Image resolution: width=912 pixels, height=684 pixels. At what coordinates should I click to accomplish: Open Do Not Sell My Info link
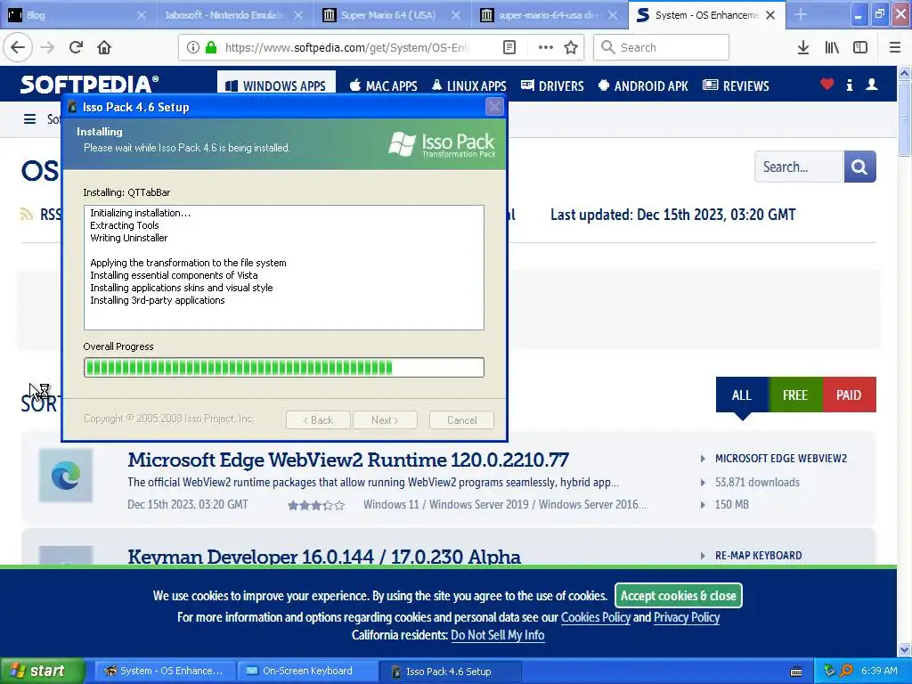pos(497,635)
